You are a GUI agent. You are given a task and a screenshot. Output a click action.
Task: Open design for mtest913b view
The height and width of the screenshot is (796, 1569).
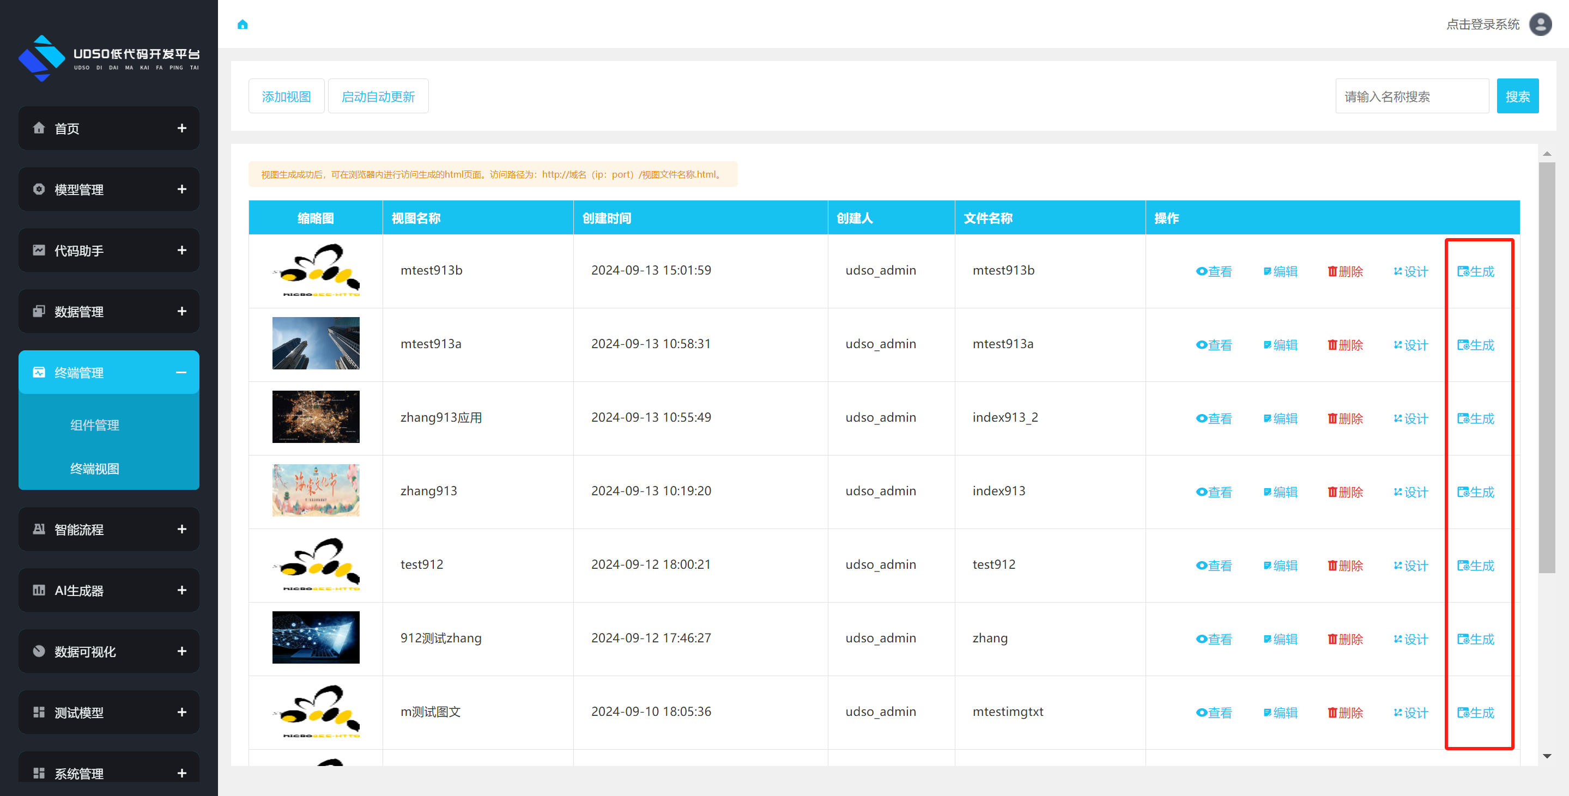click(x=1410, y=272)
